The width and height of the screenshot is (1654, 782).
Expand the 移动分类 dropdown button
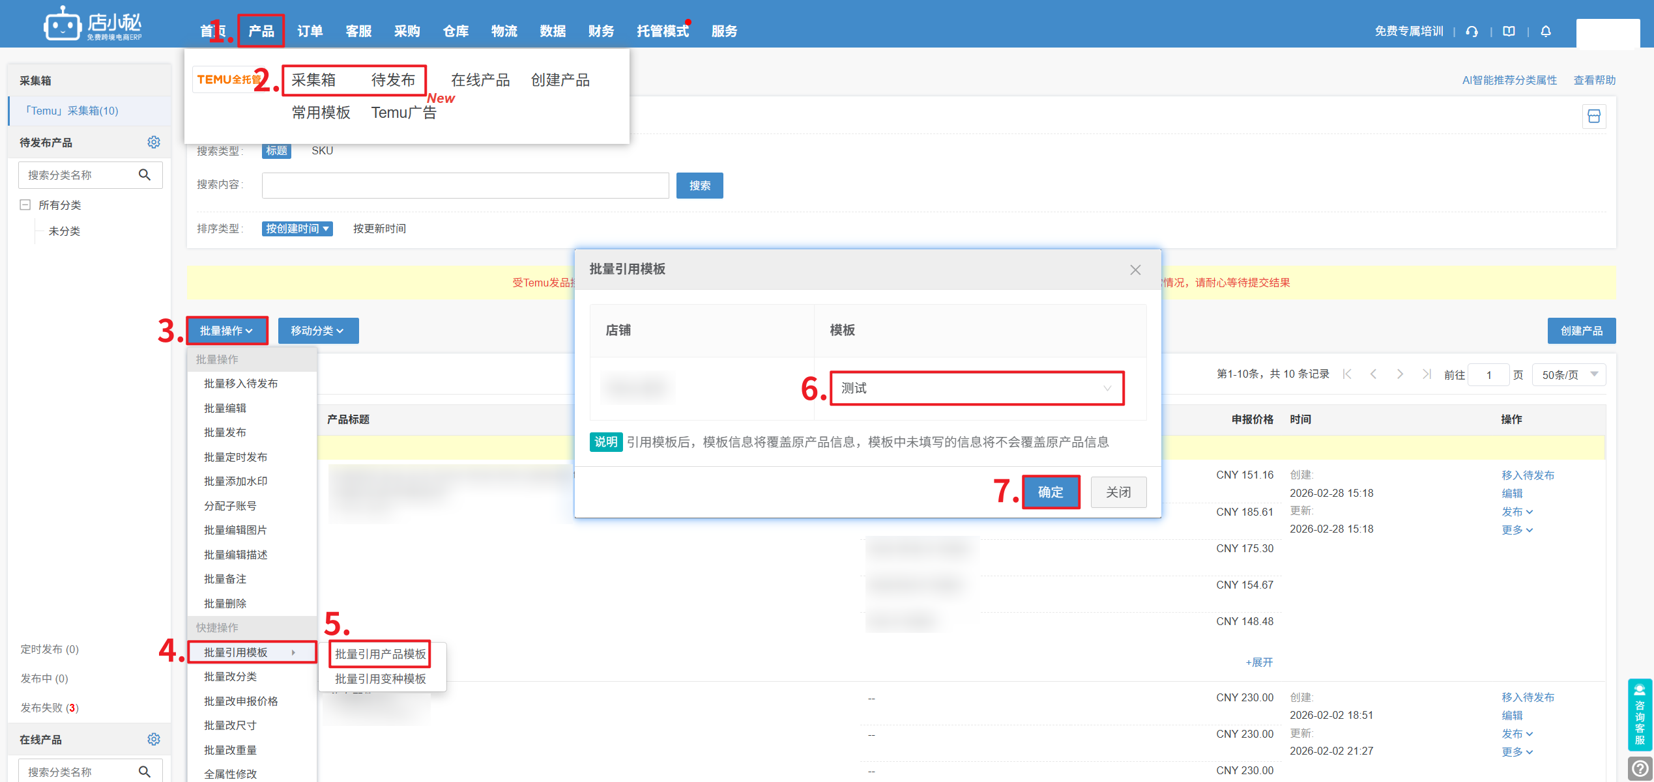tap(318, 331)
